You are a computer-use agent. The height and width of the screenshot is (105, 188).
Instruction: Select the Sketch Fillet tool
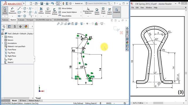point(30,16)
